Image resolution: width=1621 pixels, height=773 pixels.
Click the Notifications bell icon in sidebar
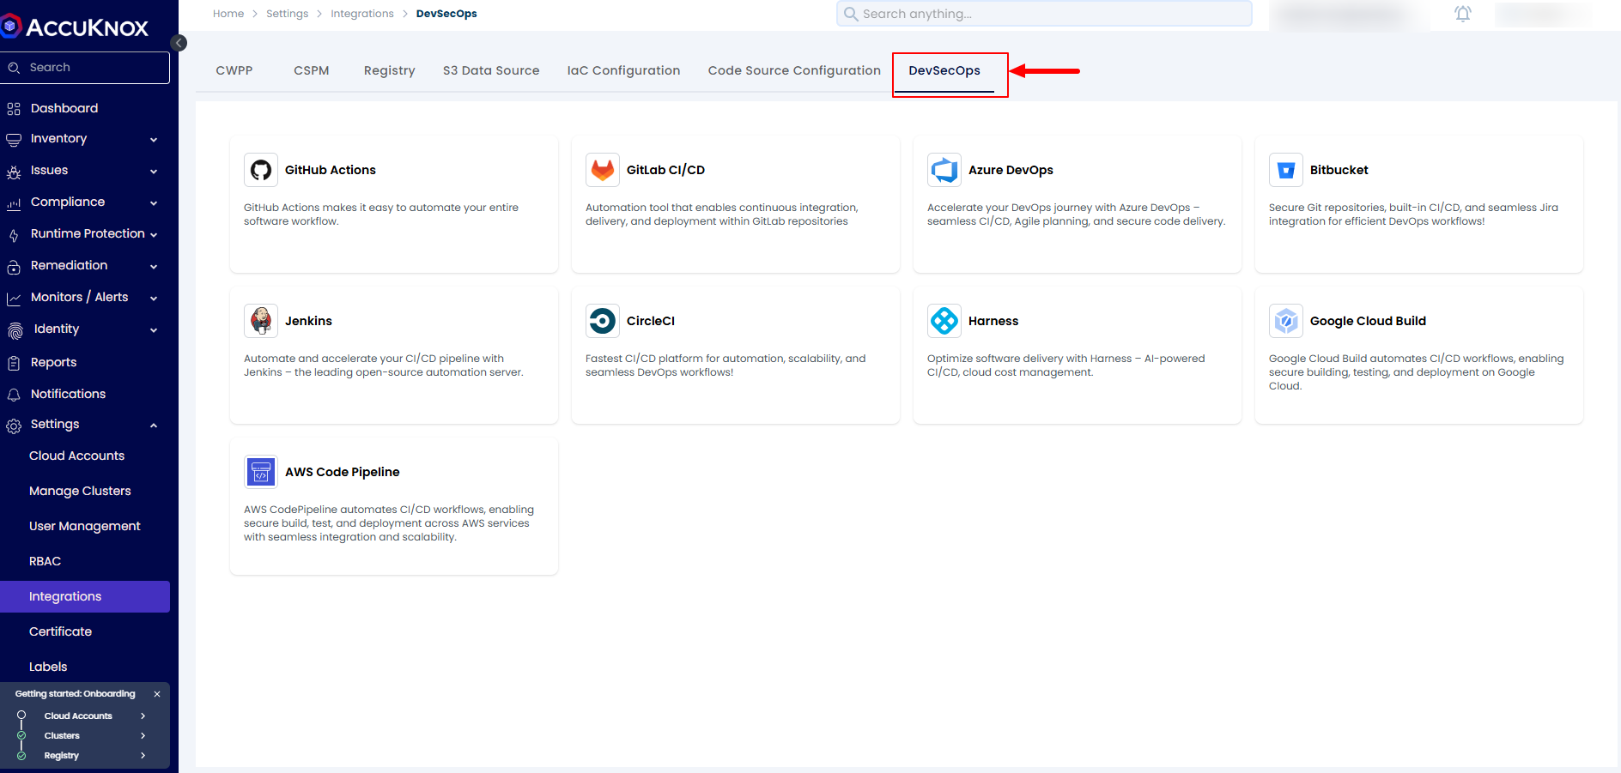pos(14,395)
